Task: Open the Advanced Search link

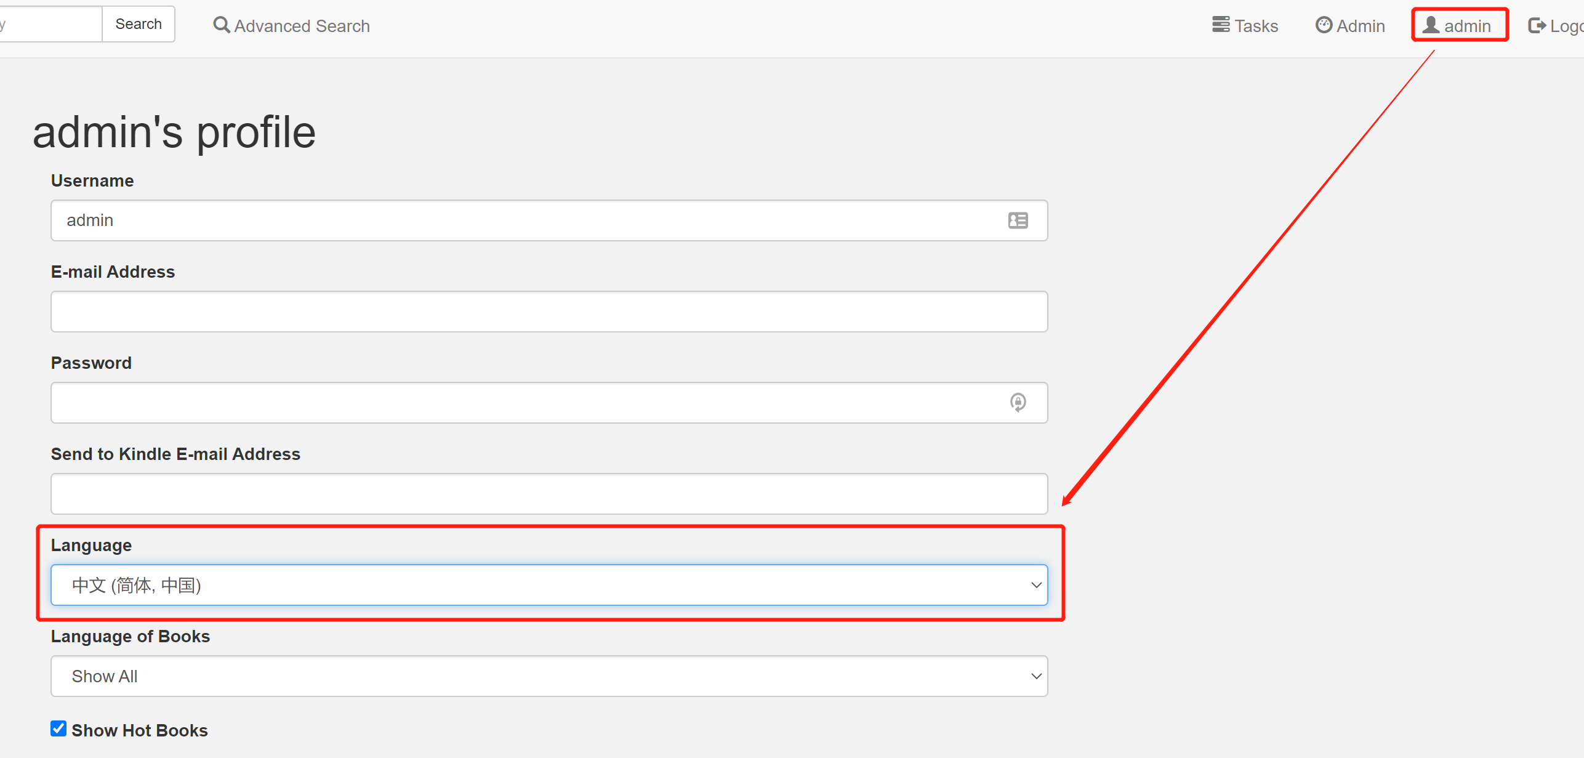Action: point(291,25)
